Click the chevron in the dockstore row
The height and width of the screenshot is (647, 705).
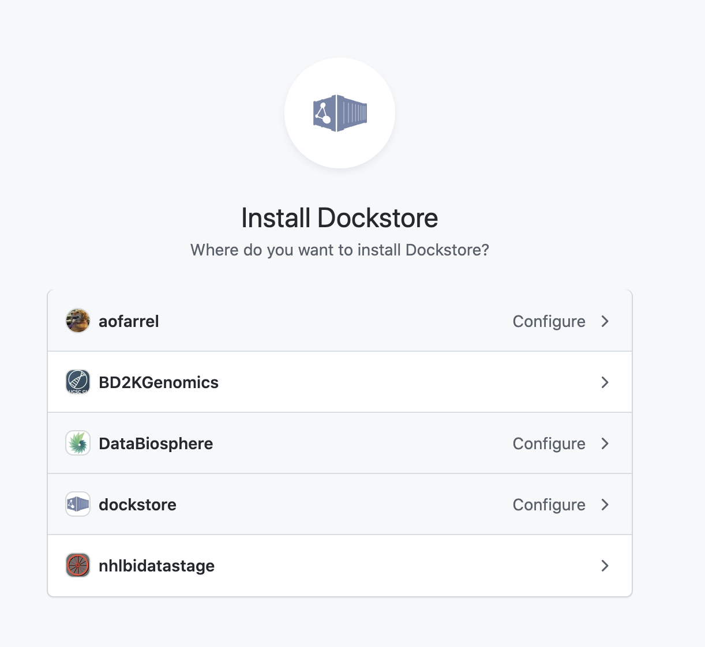(x=605, y=505)
